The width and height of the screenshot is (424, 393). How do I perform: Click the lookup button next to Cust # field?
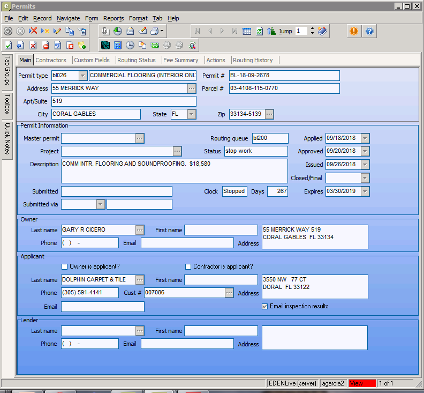229,293
